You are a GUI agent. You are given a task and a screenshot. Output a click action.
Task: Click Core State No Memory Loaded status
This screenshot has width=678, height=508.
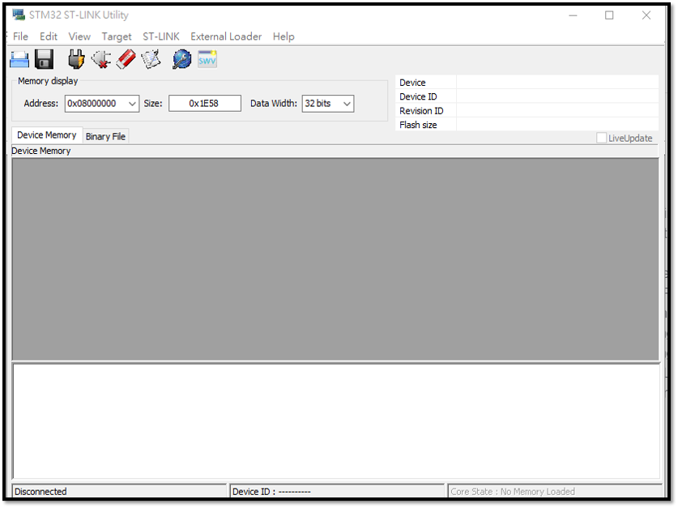(x=555, y=492)
